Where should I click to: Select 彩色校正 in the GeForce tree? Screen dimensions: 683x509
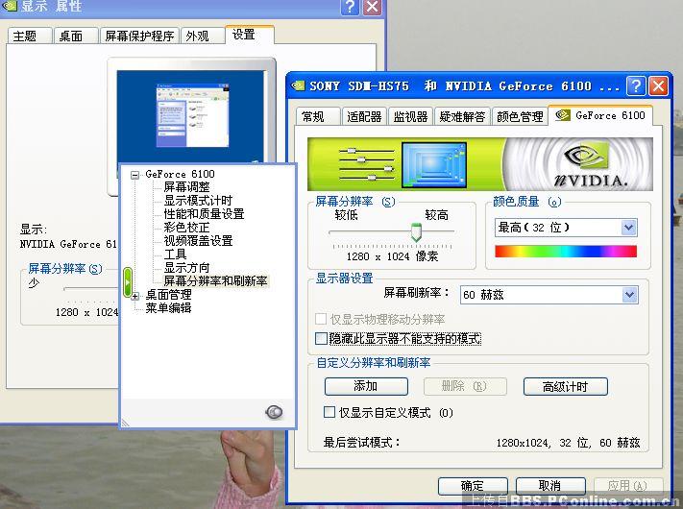(x=187, y=228)
